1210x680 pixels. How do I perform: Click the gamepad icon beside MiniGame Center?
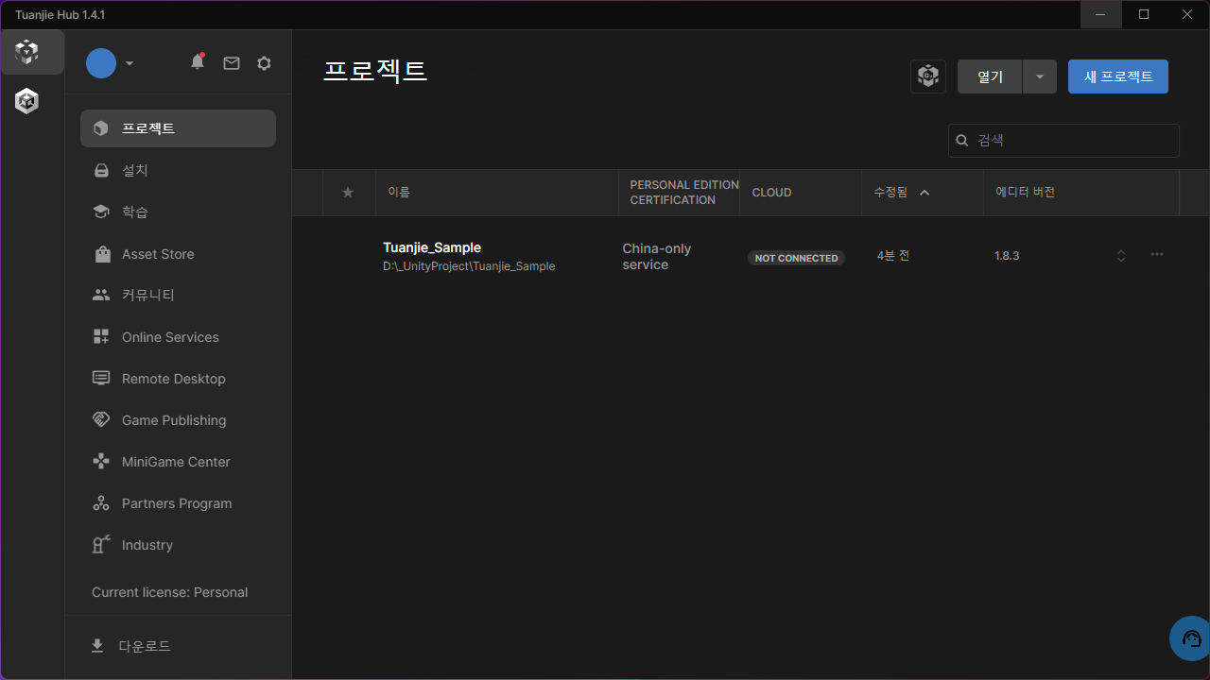tap(101, 462)
